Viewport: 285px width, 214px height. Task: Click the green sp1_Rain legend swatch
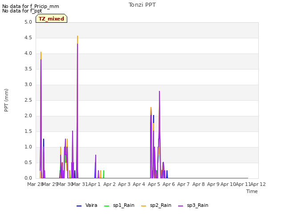[x=107, y=206]
